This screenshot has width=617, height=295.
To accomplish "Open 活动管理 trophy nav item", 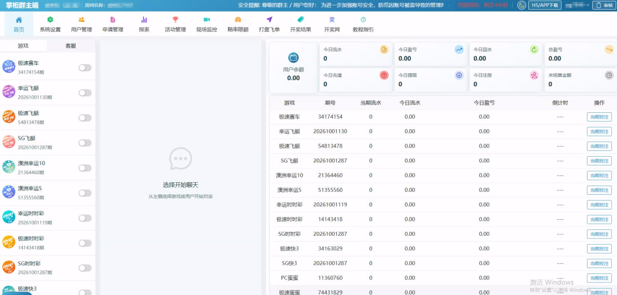I will 175,24.
